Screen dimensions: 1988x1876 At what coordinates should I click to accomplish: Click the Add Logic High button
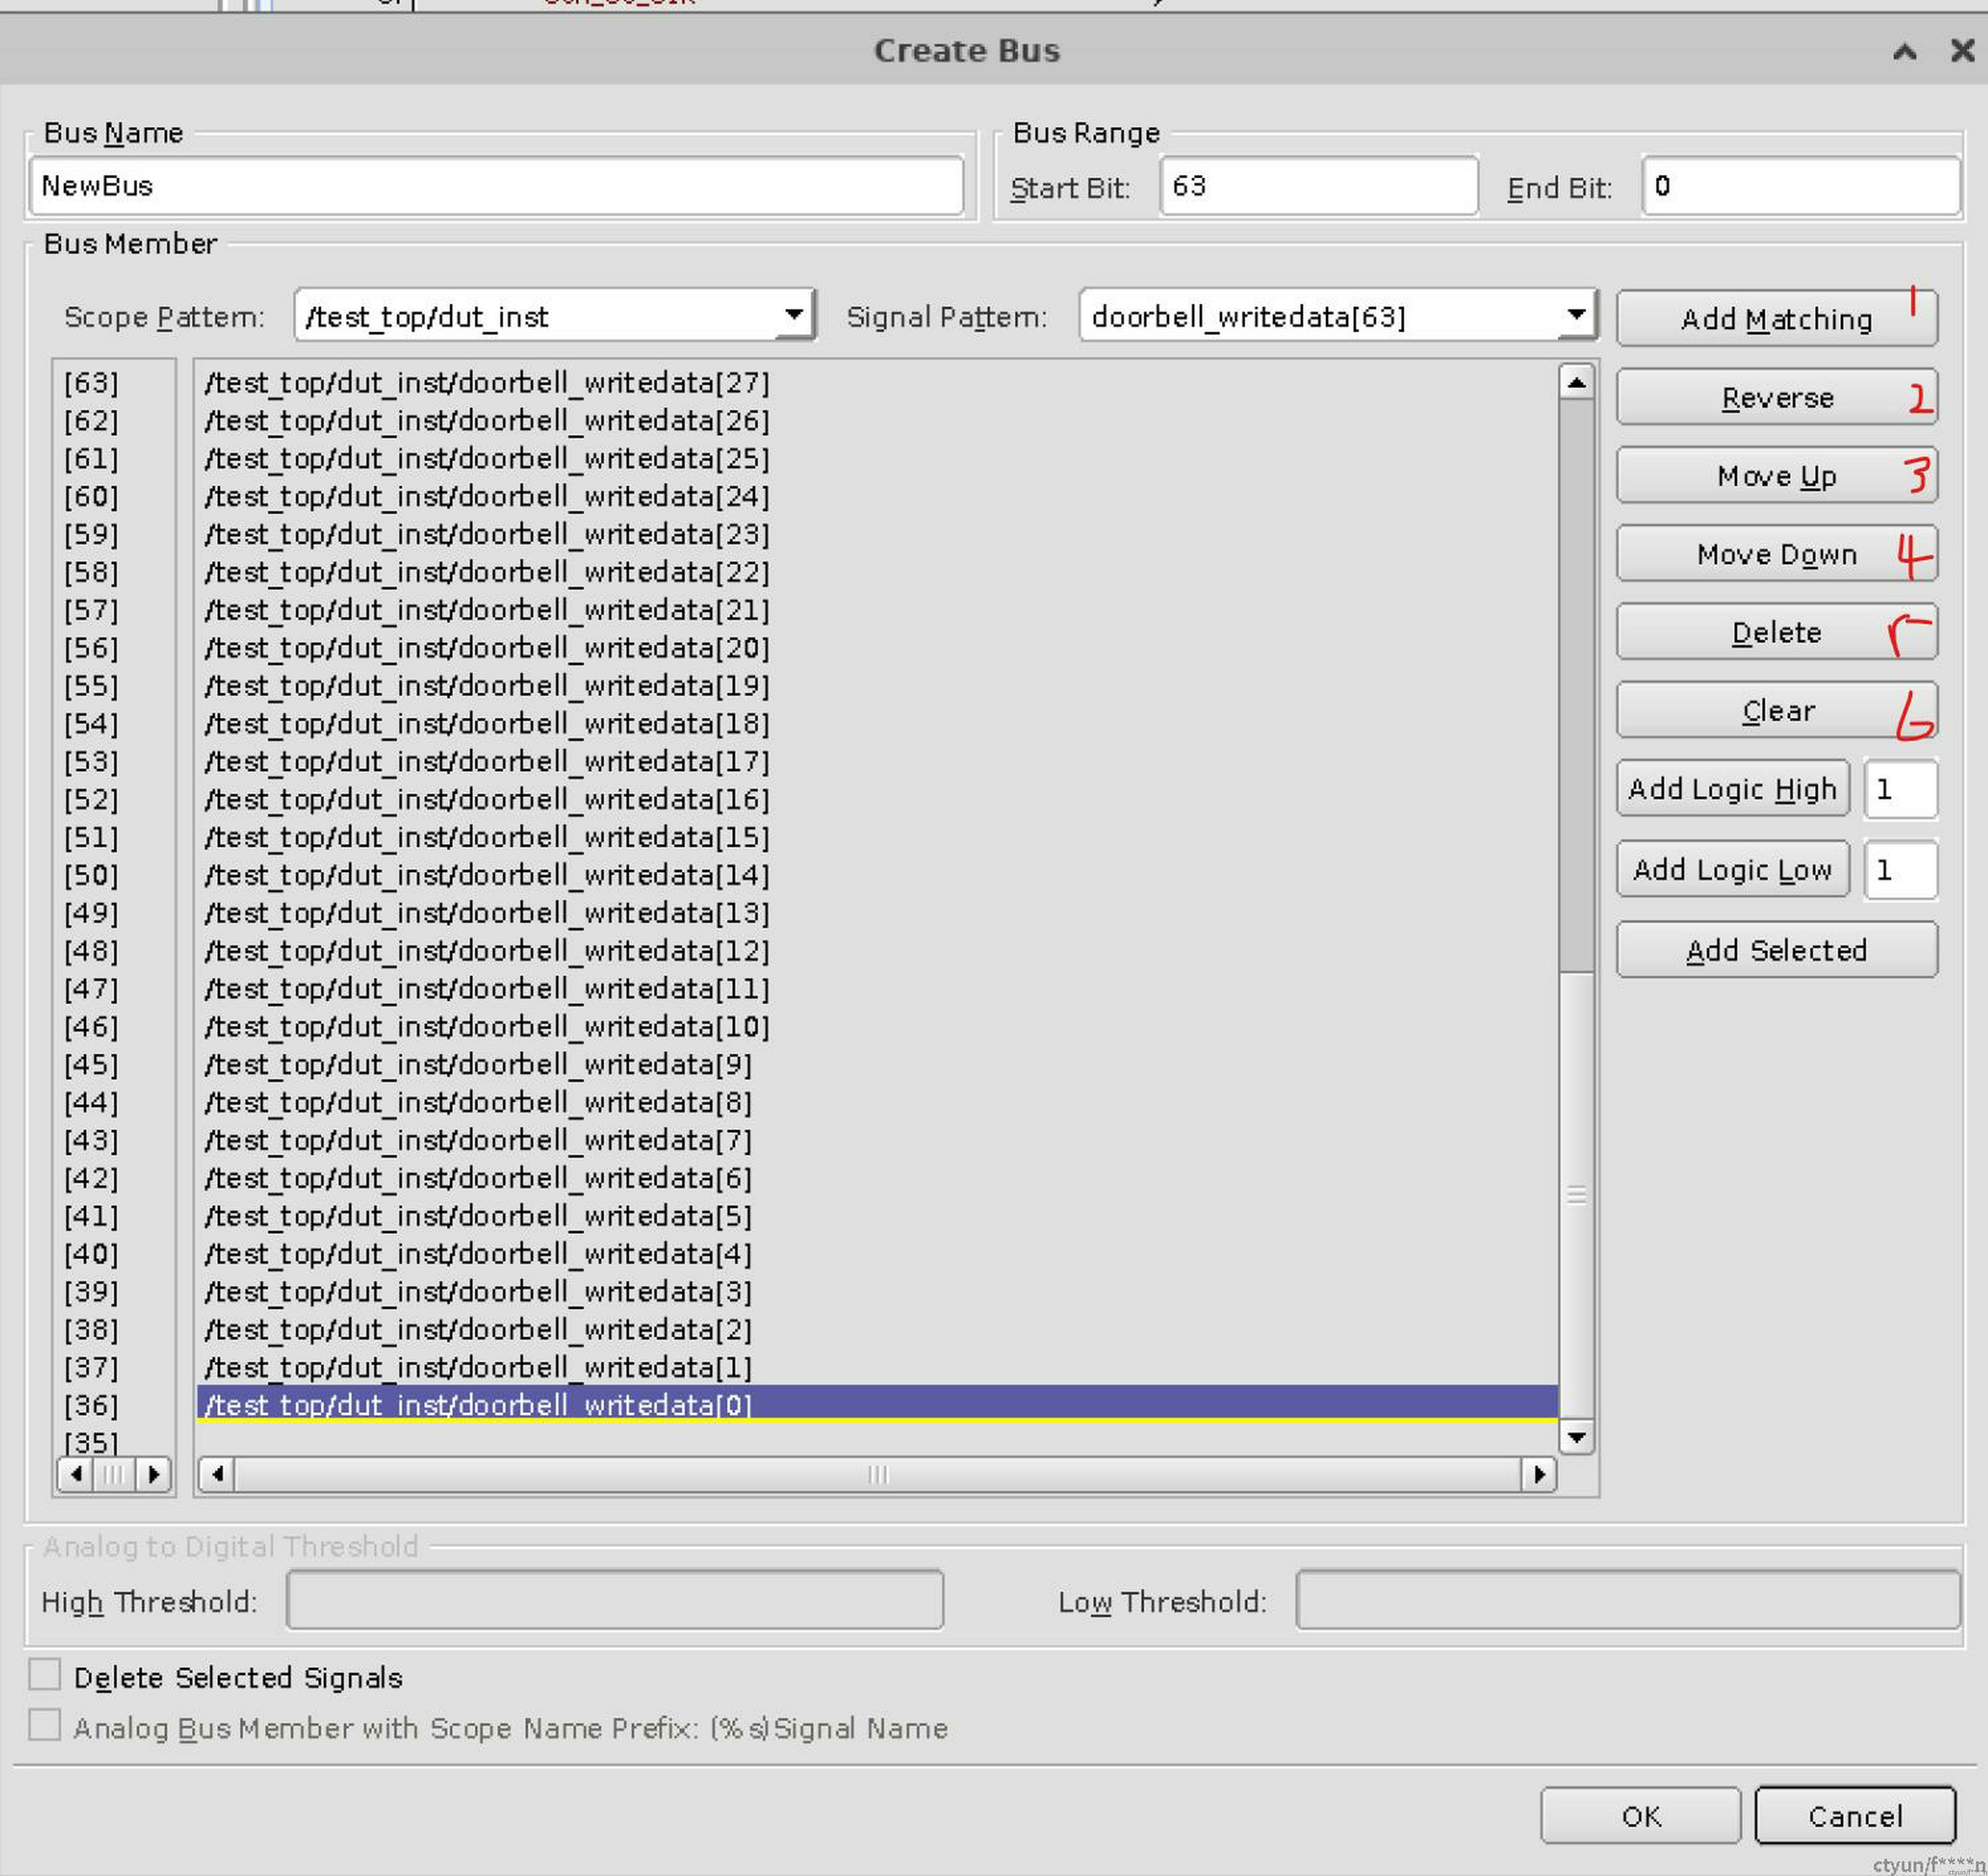point(1732,788)
